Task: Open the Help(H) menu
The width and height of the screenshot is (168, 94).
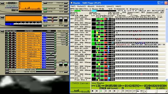Action: coord(118,6)
